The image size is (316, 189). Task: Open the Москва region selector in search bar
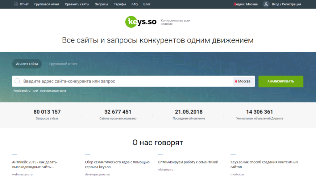243,81
